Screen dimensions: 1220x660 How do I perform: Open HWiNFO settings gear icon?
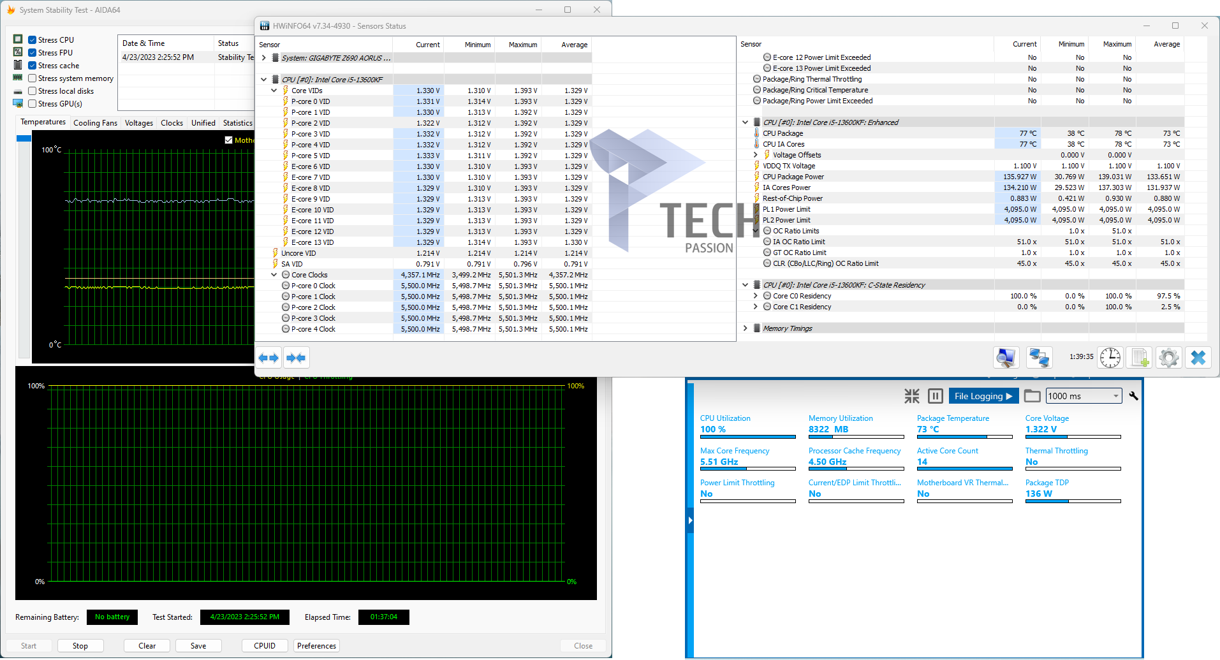[1168, 358]
